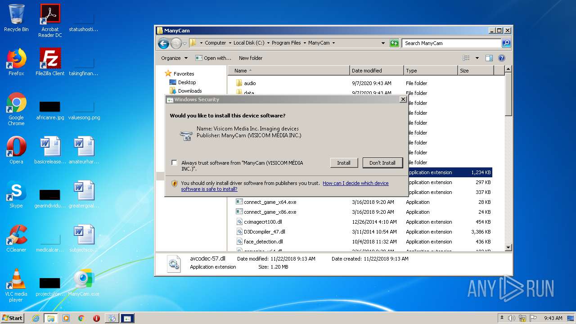The width and height of the screenshot is (576, 324).
Task: Open greatergoal Word document on desktop
Action: [84, 194]
